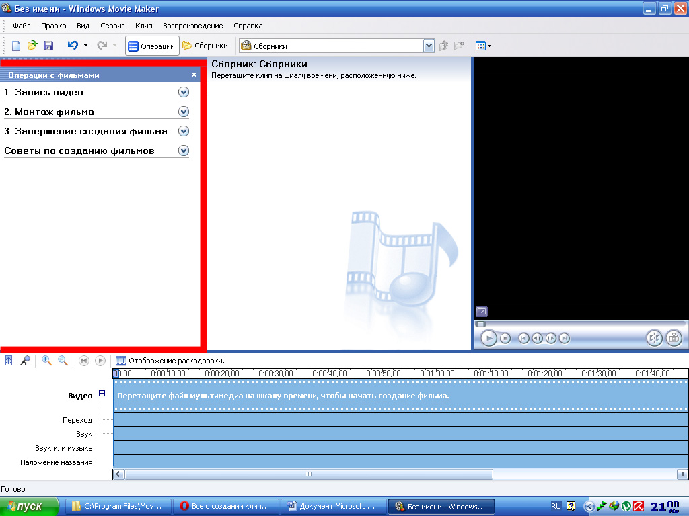Open the Файл menu
This screenshot has width=689, height=516.
[x=22, y=26]
